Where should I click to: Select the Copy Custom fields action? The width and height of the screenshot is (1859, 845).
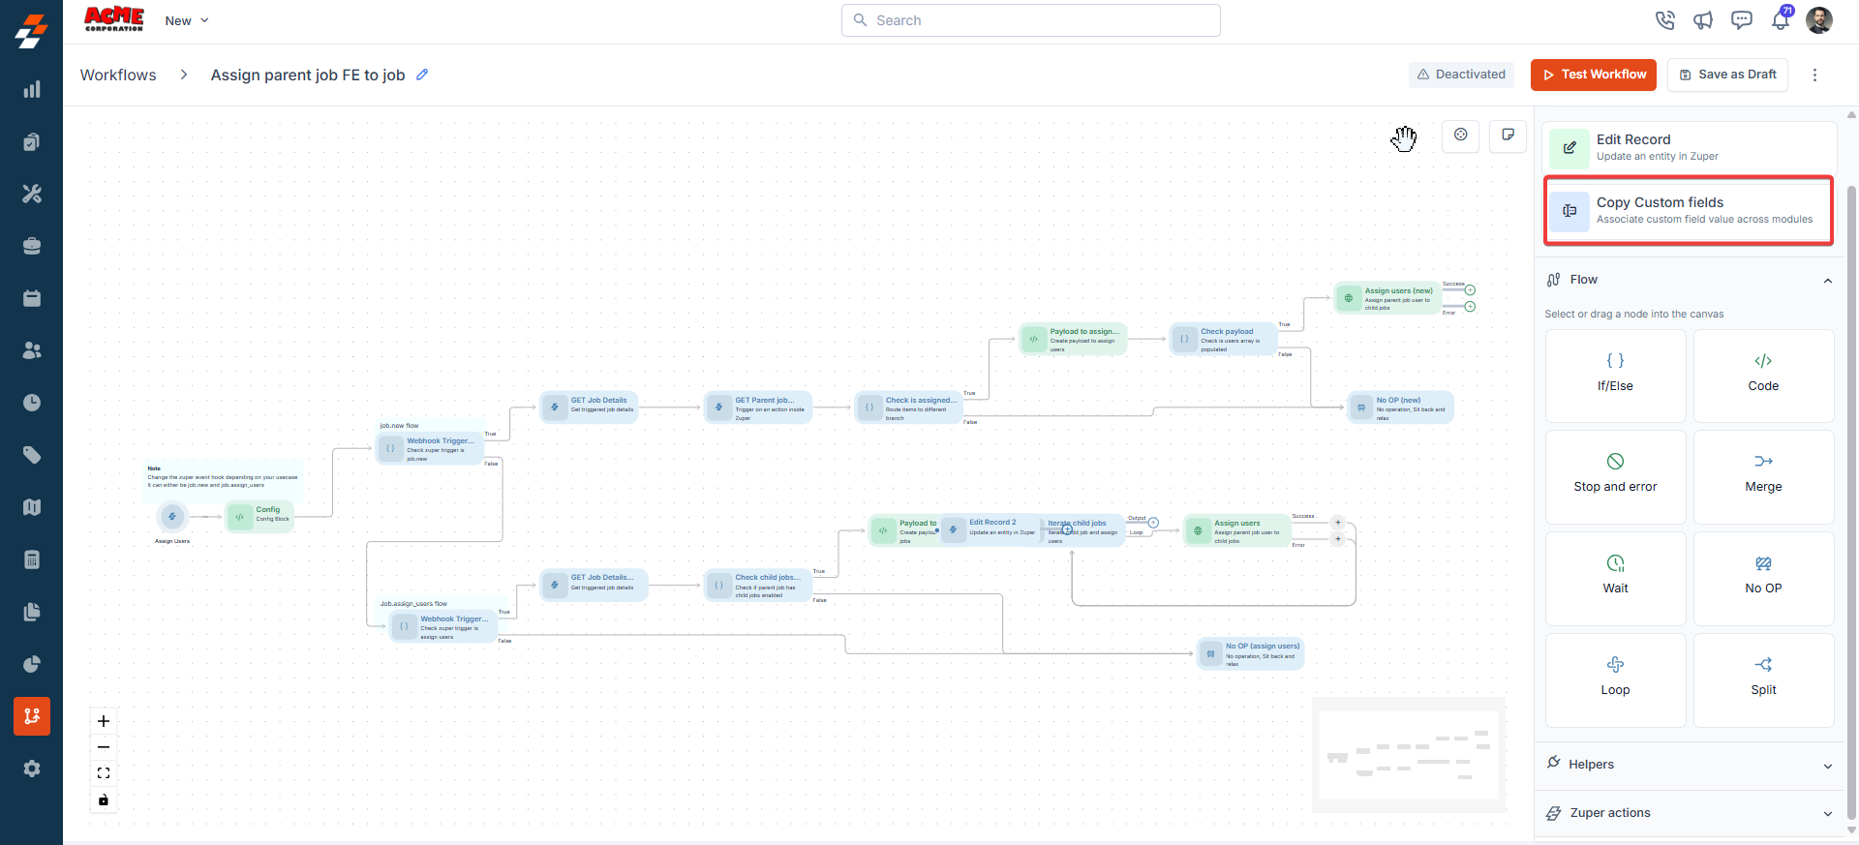click(1690, 211)
